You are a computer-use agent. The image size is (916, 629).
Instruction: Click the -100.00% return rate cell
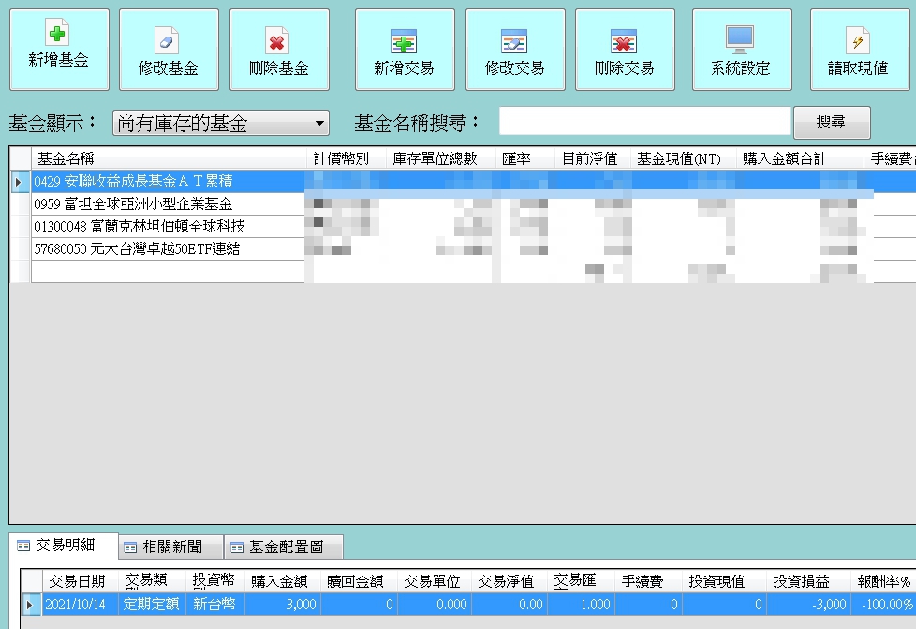[x=883, y=604]
